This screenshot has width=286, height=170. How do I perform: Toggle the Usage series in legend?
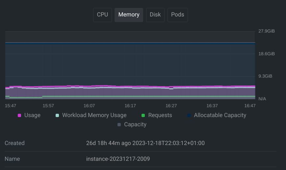[x=32, y=115]
